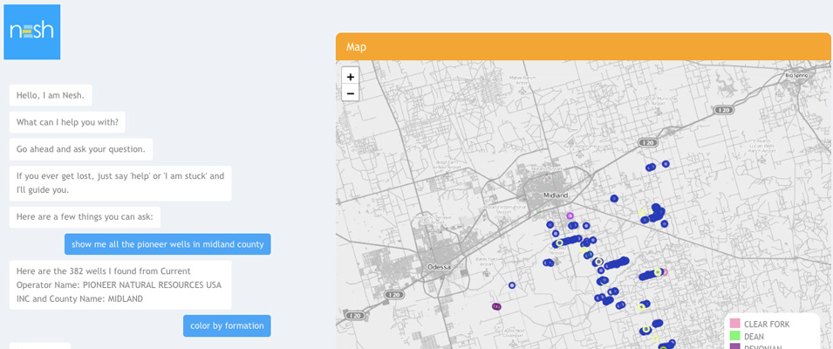Screen dimensions: 833x349
Task: Click the 'Hello, I am Nesh.' message
Action: pos(51,95)
